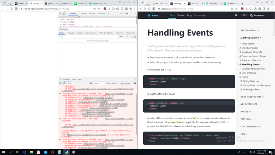The image size is (275, 155).
Task: Click the No Issues button in console
Action: coord(125,83)
